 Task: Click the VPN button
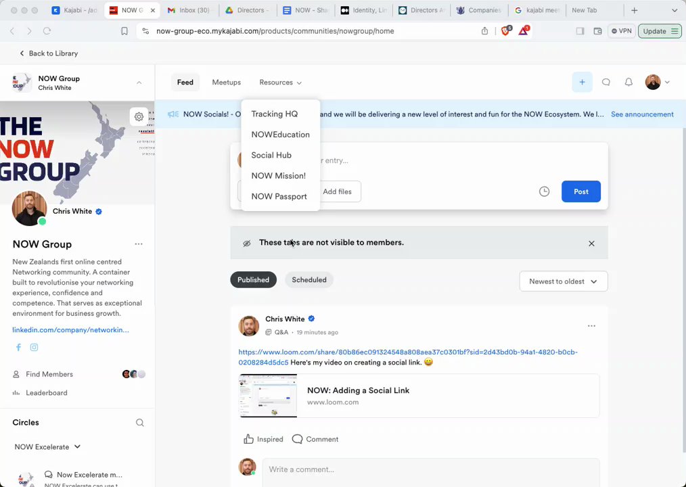[621, 31]
